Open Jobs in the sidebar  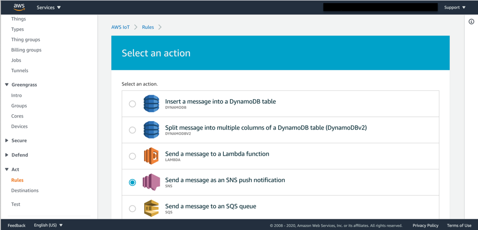pyautogui.click(x=16, y=60)
